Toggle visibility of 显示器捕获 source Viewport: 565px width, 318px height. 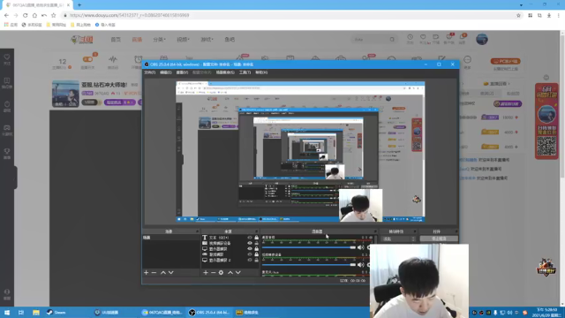tap(250, 249)
